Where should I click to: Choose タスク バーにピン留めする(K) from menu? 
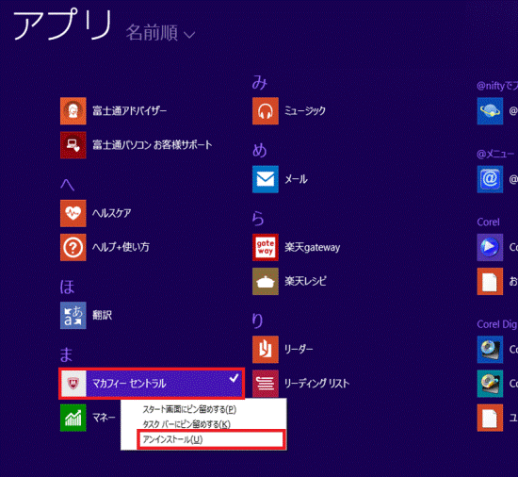pyautogui.click(x=186, y=424)
